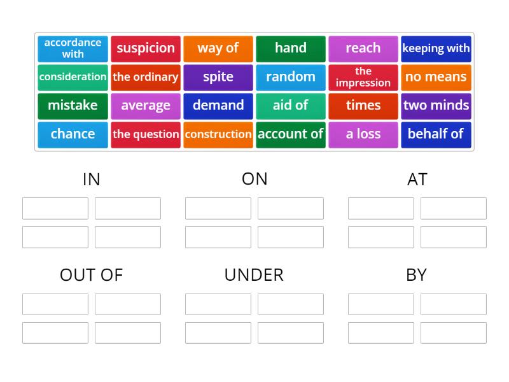Click an empty answer box under AT
509x382 pixels.
click(381, 208)
